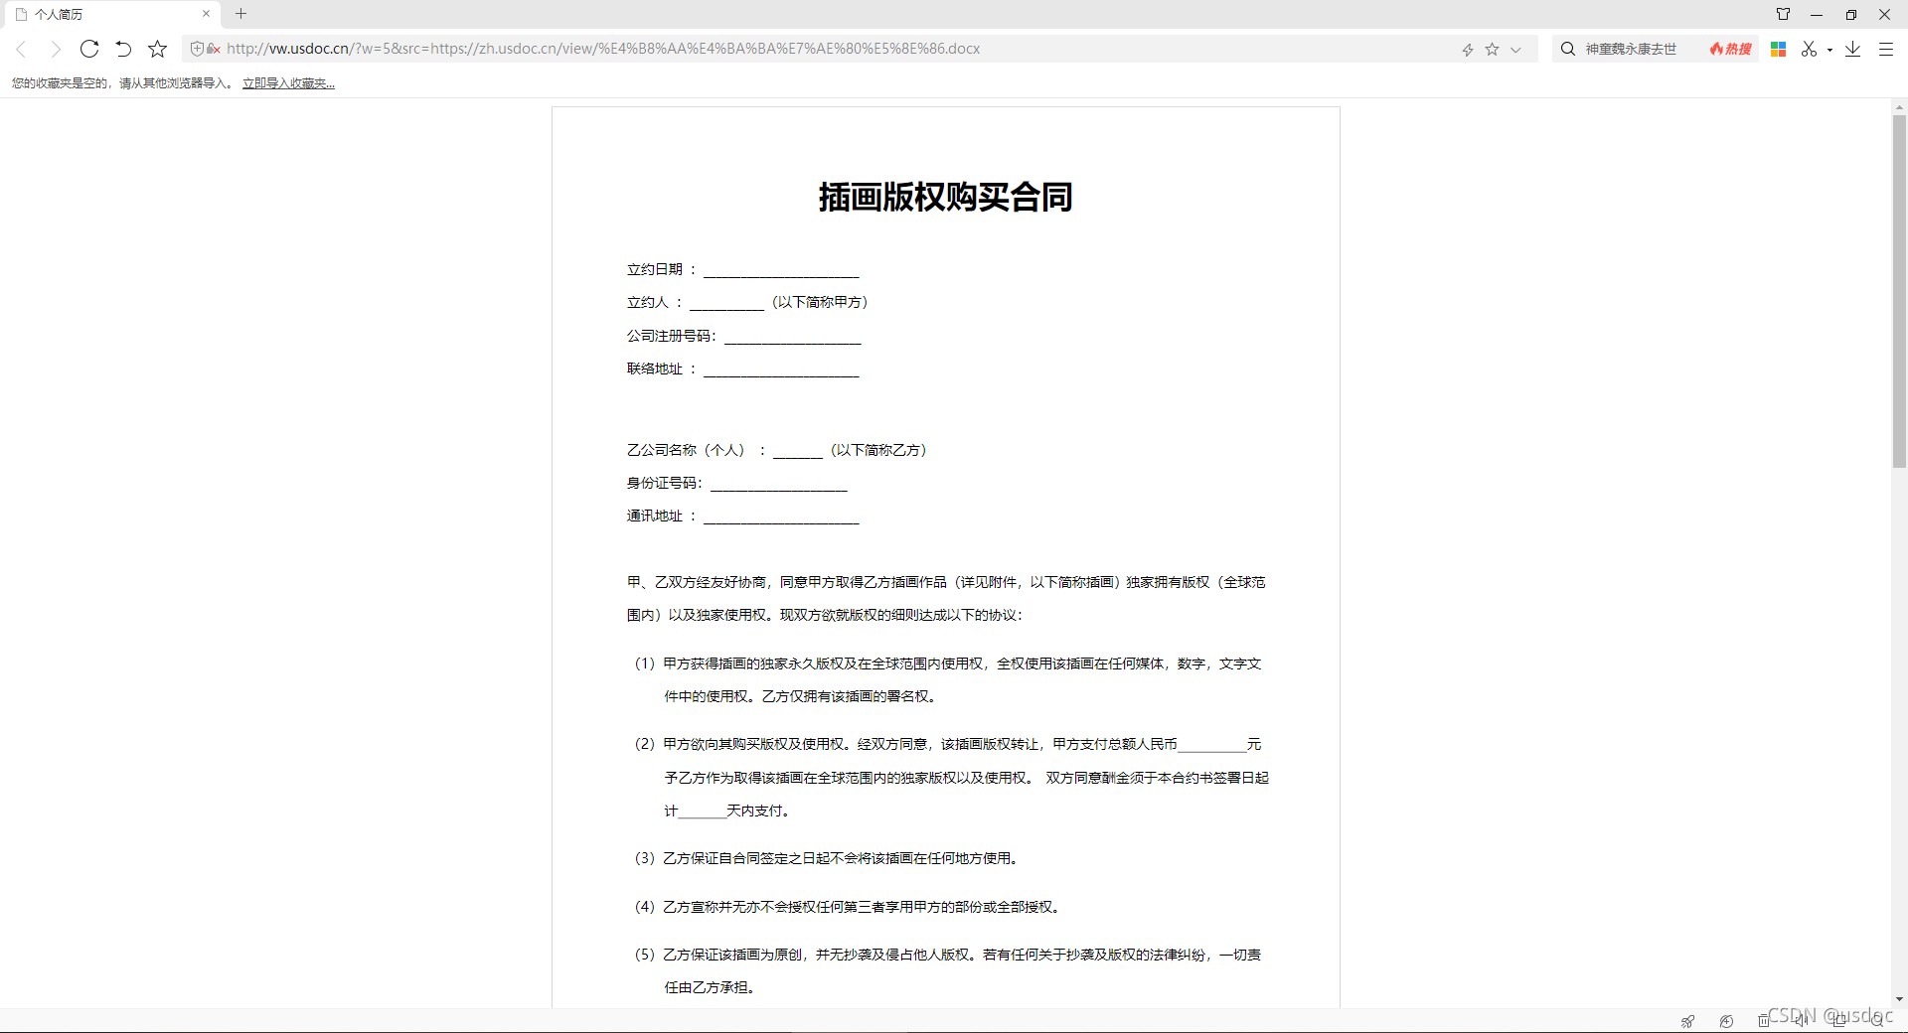Click 立即导入收藏夹 import bookmarks link
The image size is (1908, 1033).
tap(288, 83)
